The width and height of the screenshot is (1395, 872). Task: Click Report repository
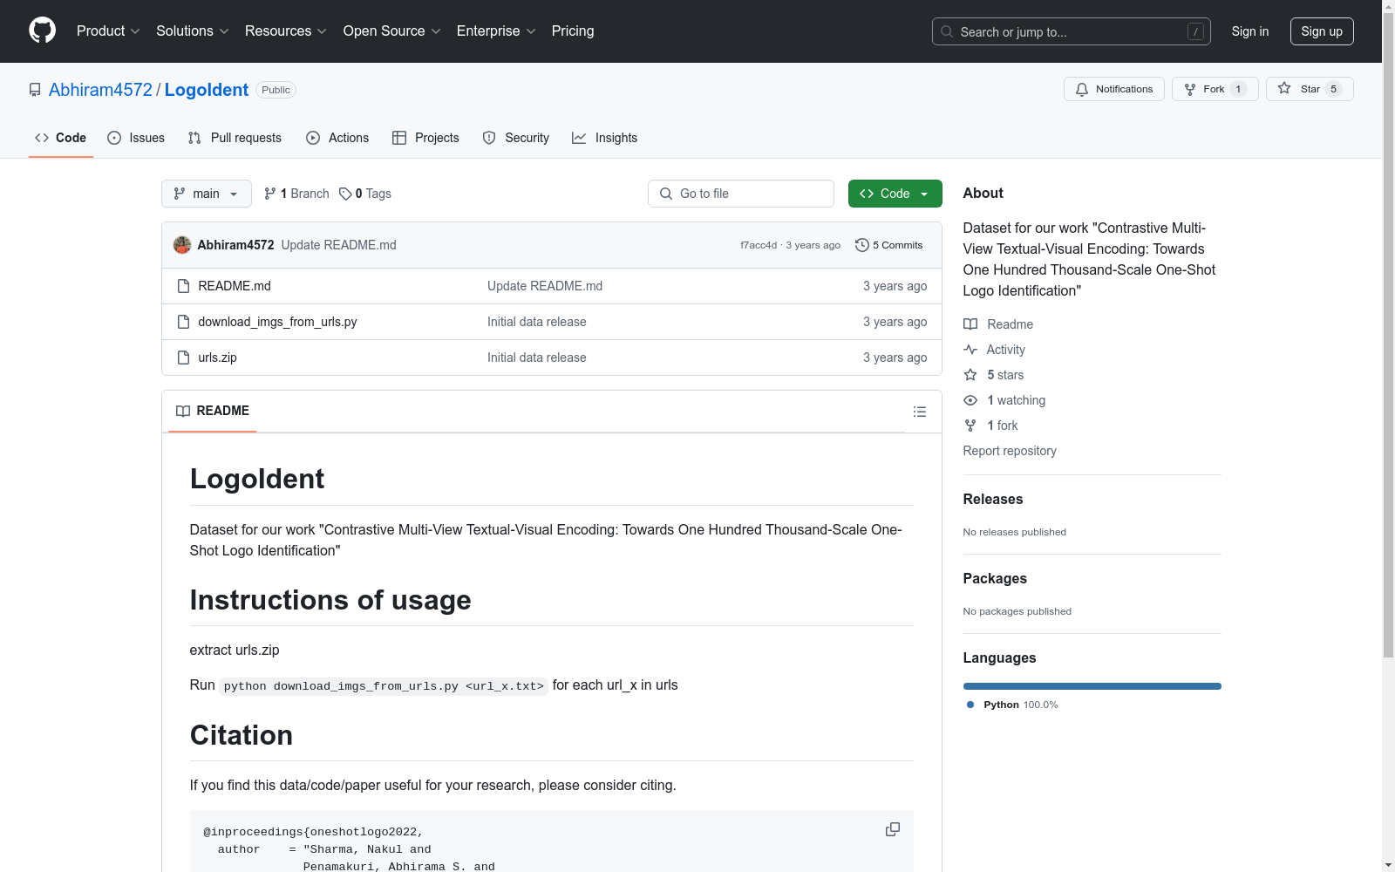pos(1010,451)
